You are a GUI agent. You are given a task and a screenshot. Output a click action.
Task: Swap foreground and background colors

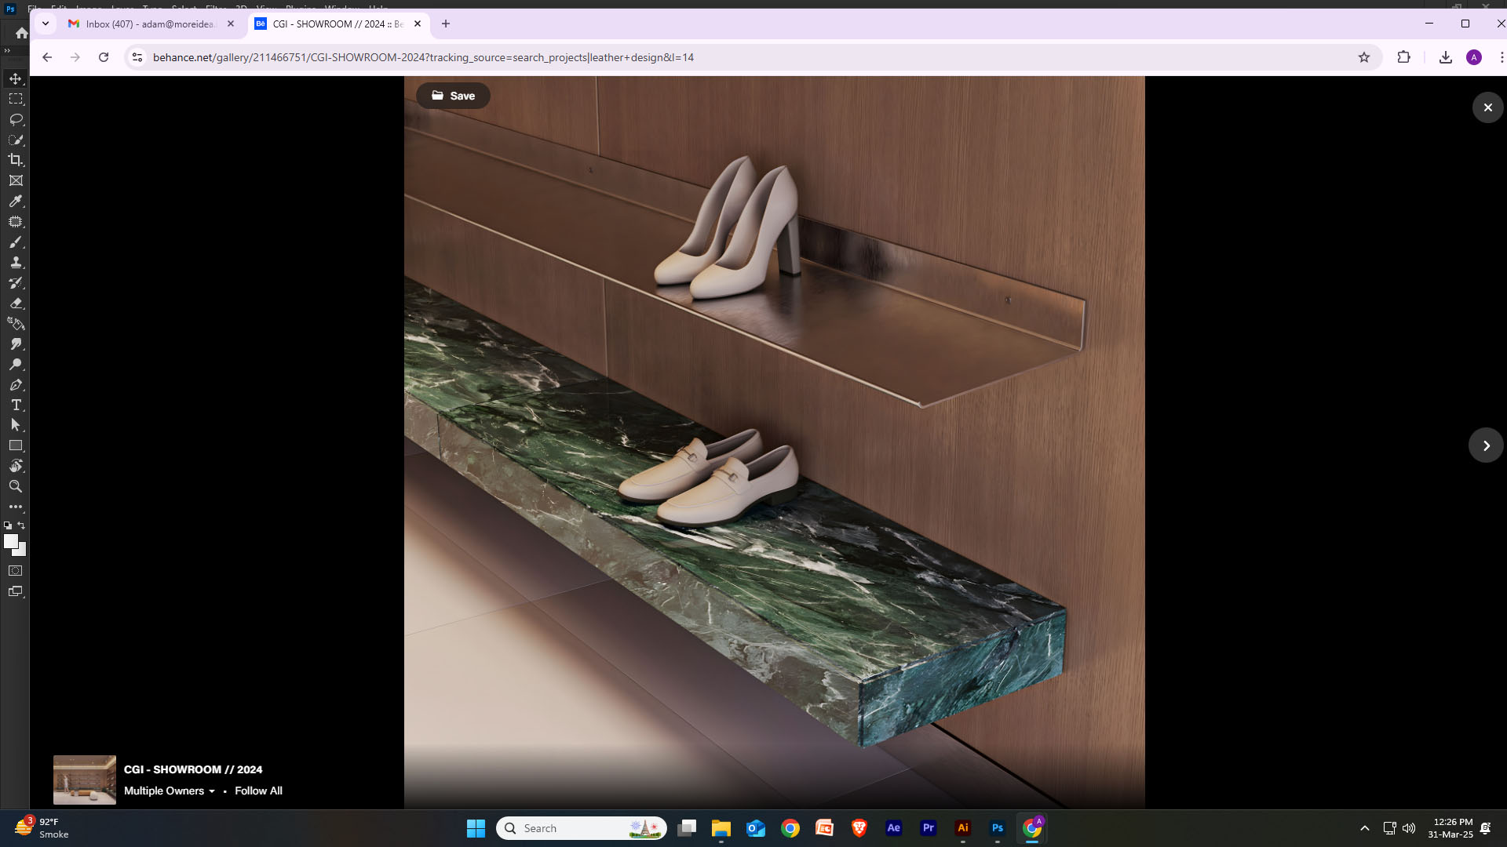(x=22, y=525)
